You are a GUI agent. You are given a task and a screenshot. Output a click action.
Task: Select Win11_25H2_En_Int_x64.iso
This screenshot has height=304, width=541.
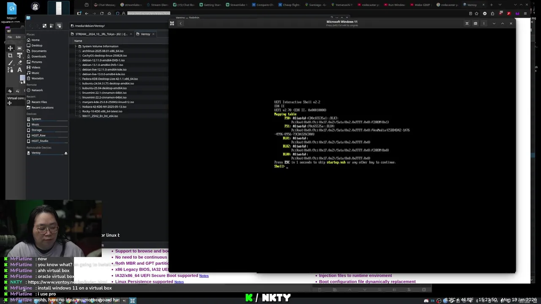pyautogui.click(x=100, y=116)
